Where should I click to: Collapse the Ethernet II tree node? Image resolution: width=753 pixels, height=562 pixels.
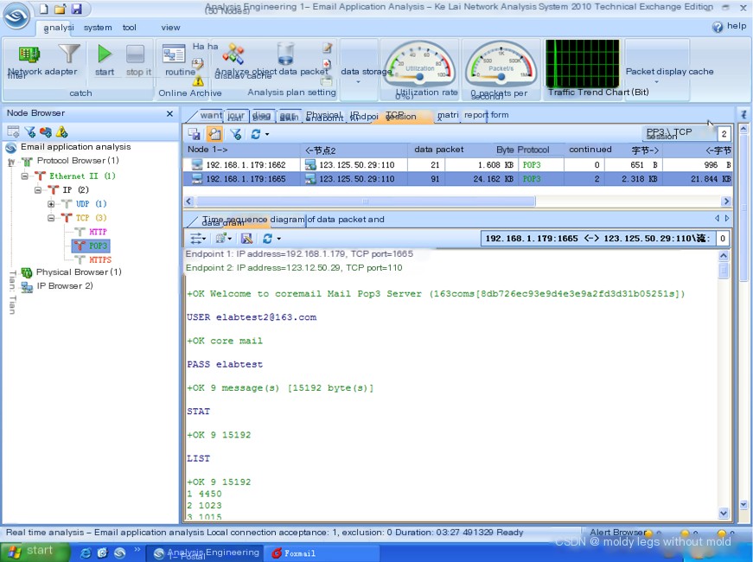pos(26,176)
